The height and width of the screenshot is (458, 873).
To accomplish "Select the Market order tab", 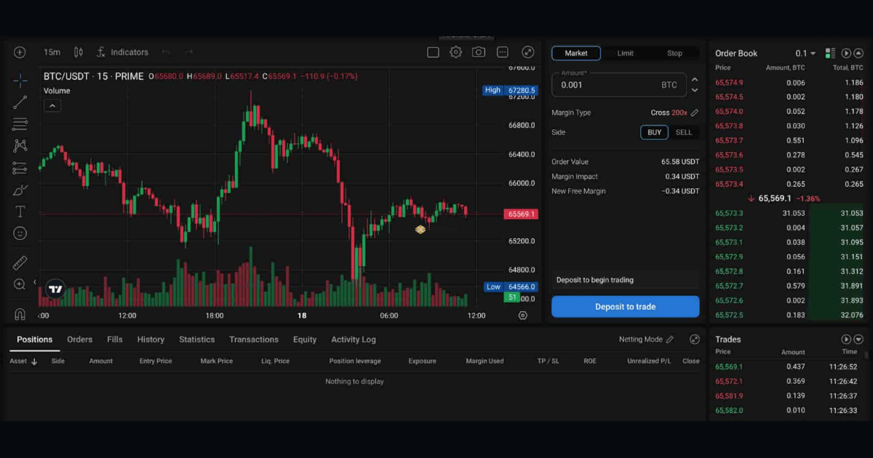I will [576, 53].
